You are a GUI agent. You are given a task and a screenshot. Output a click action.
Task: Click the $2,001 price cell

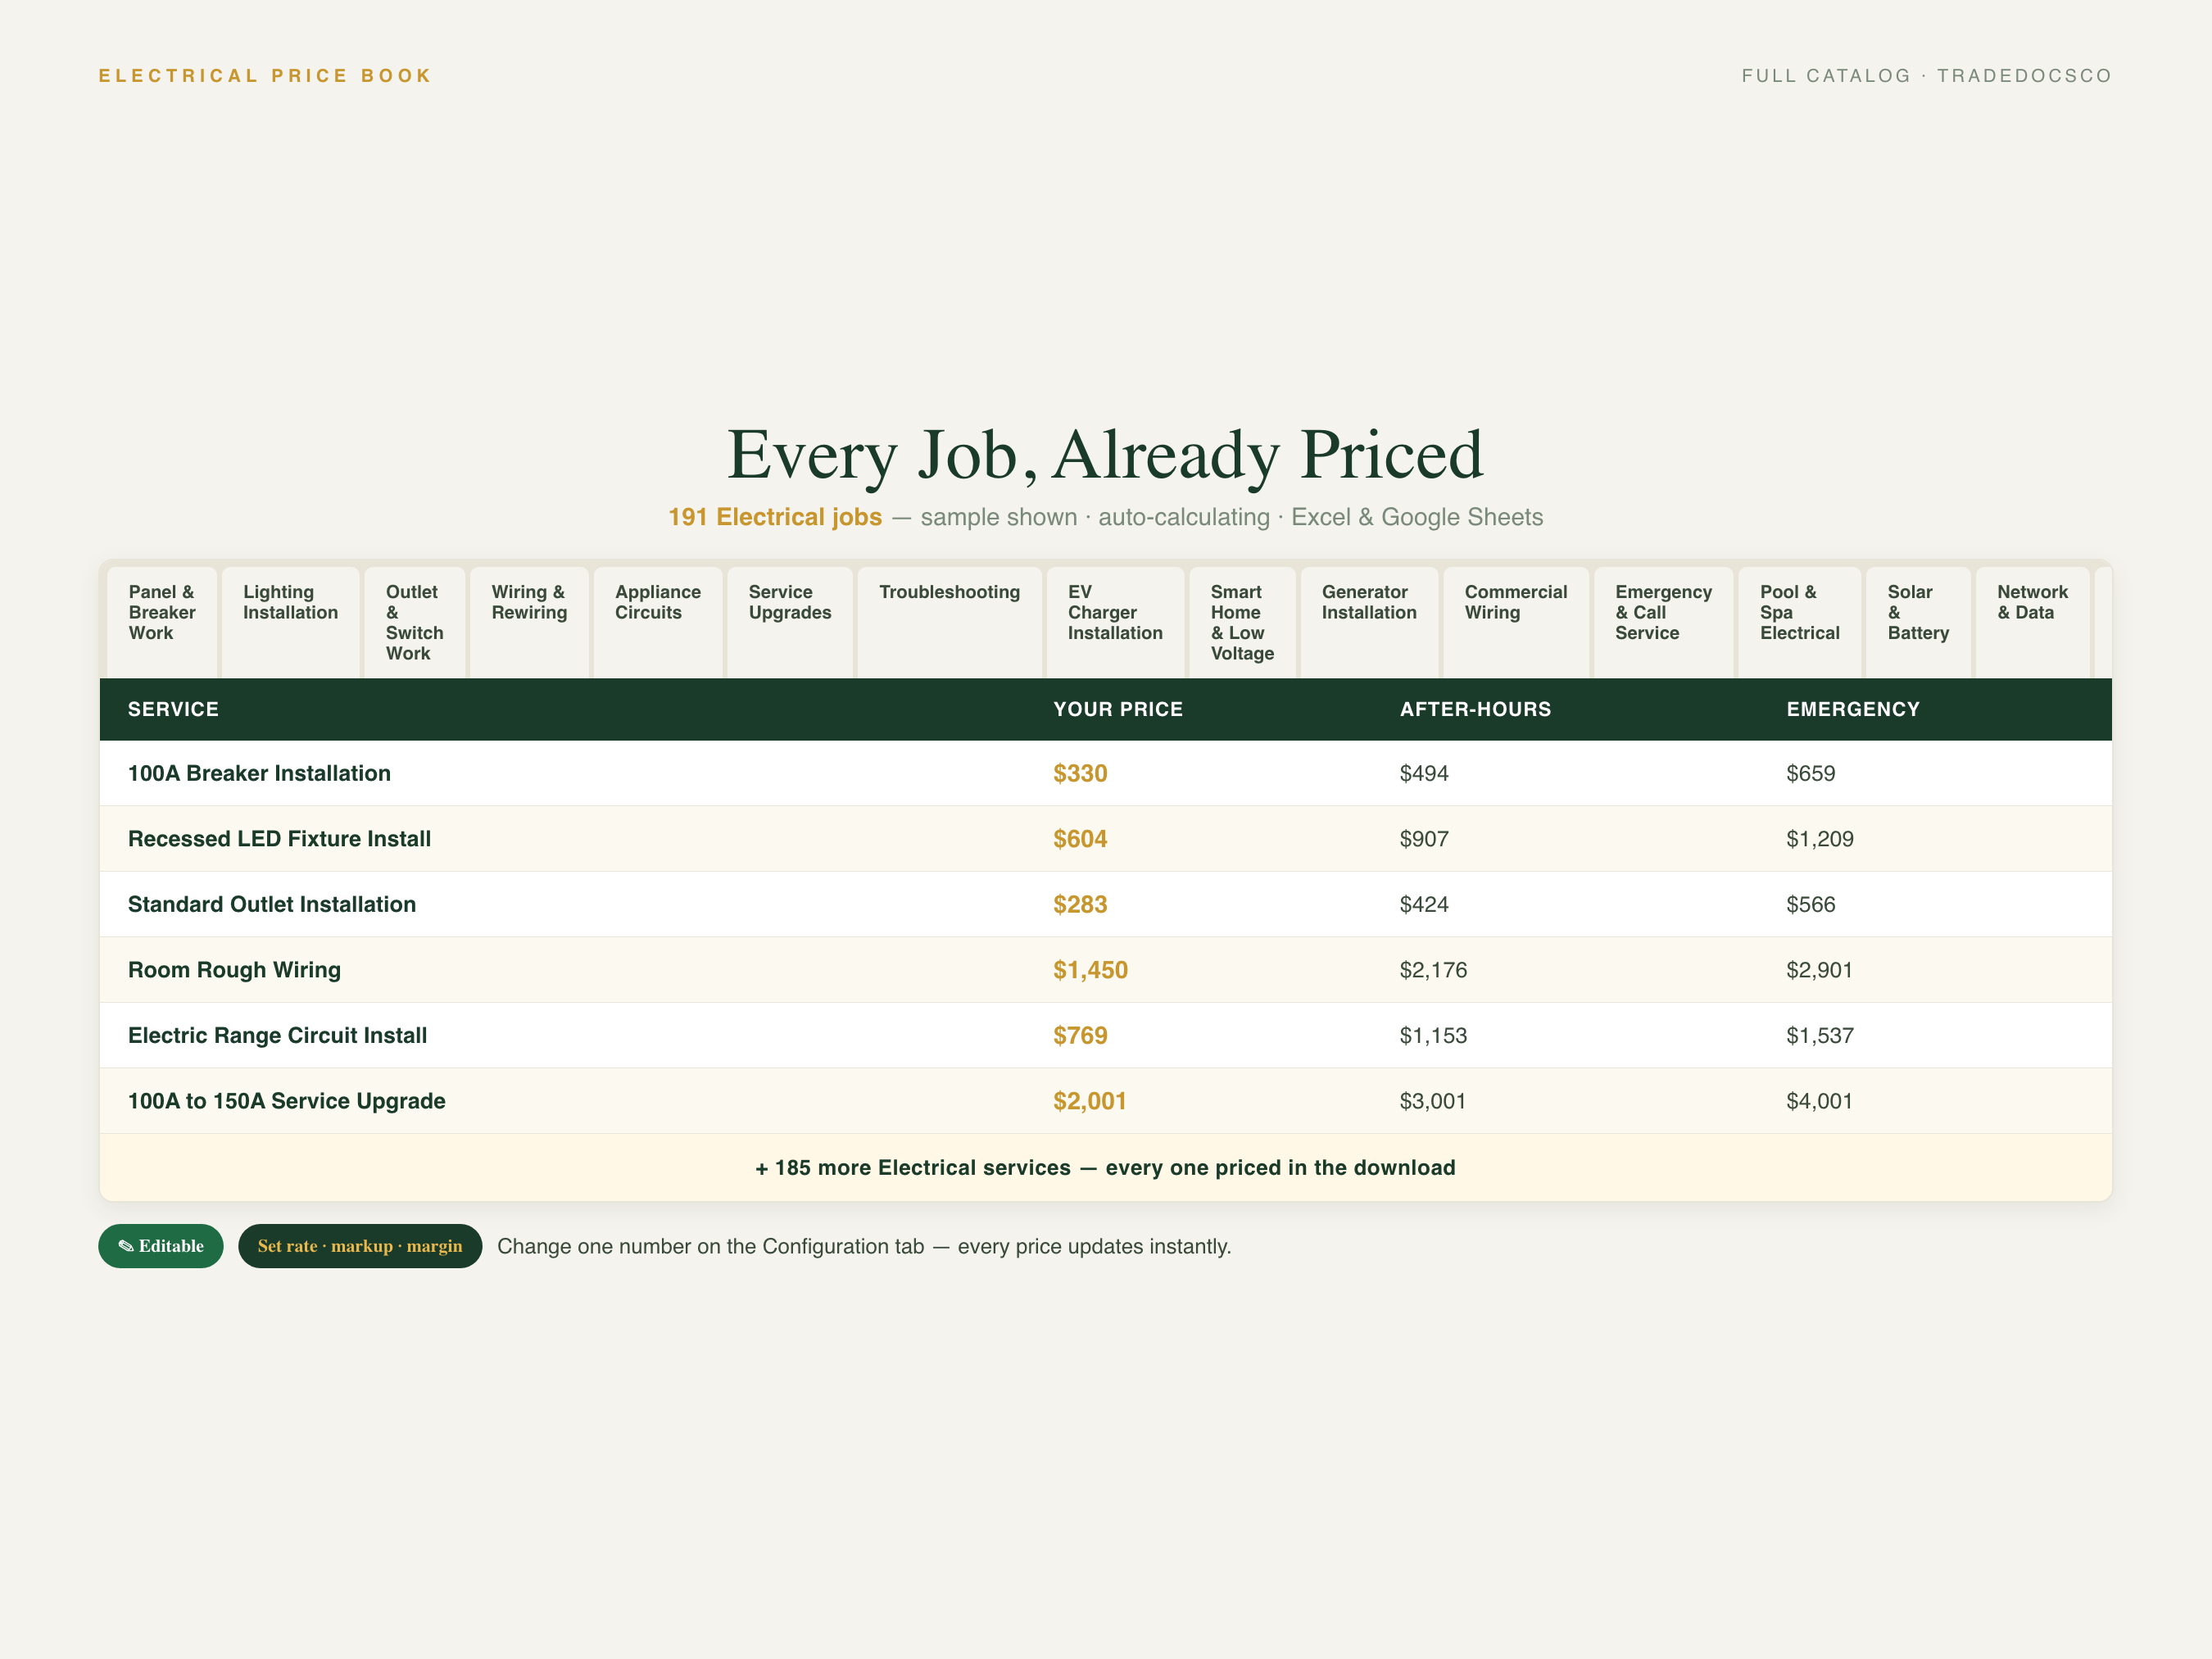click(1090, 1101)
